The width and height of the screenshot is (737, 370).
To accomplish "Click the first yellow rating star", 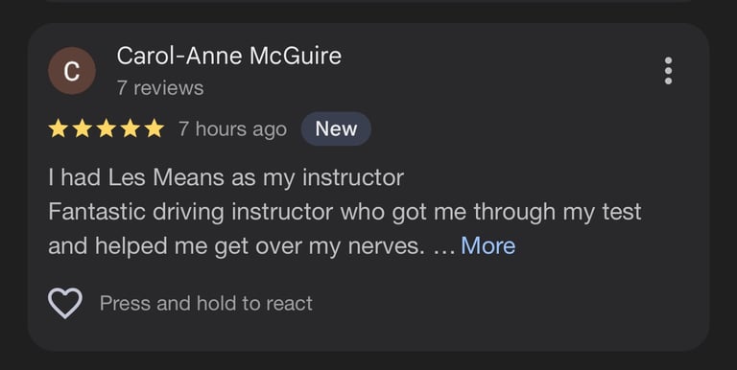I will click(x=58, y=128).
